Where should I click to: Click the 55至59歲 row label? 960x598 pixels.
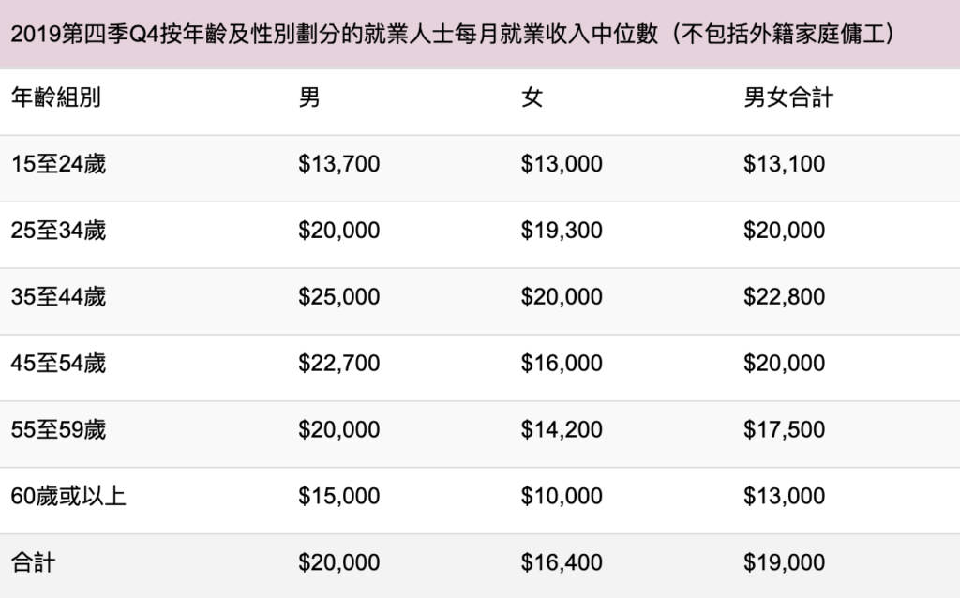(58, 429)
